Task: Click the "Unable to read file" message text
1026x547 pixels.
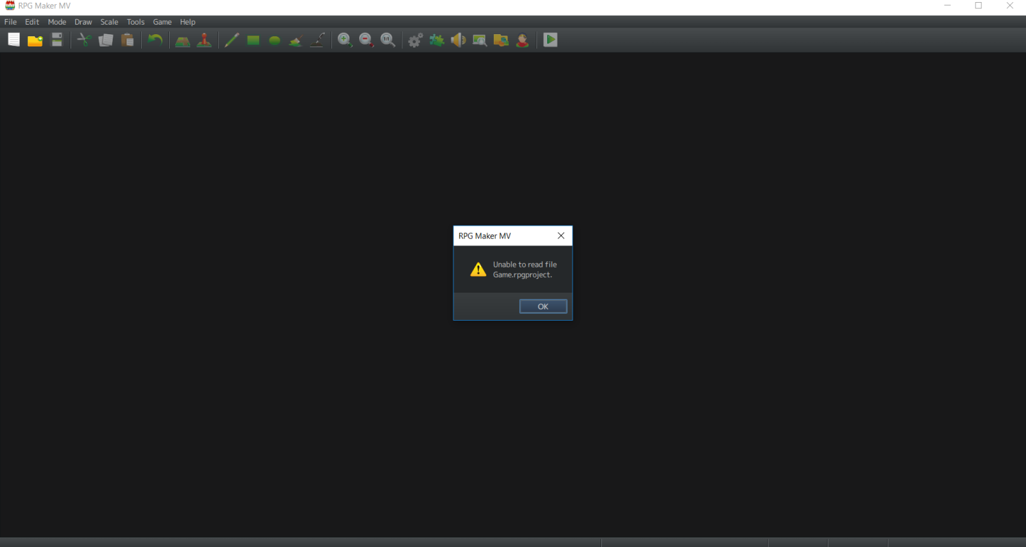Action: point(525,265)
